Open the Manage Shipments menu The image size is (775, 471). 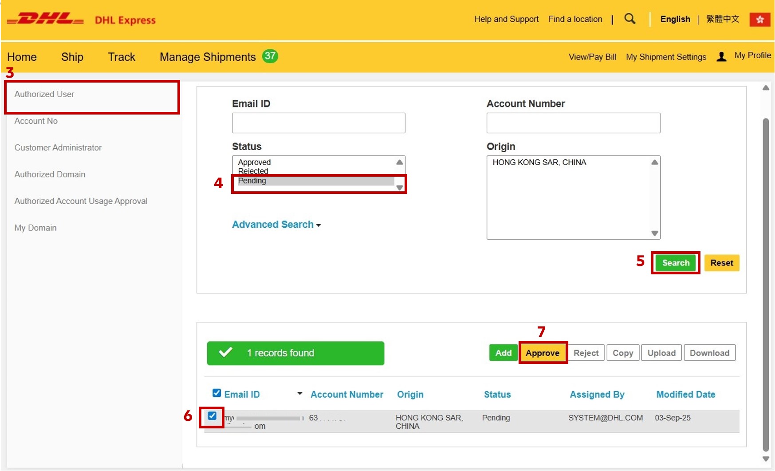point(208,57)
